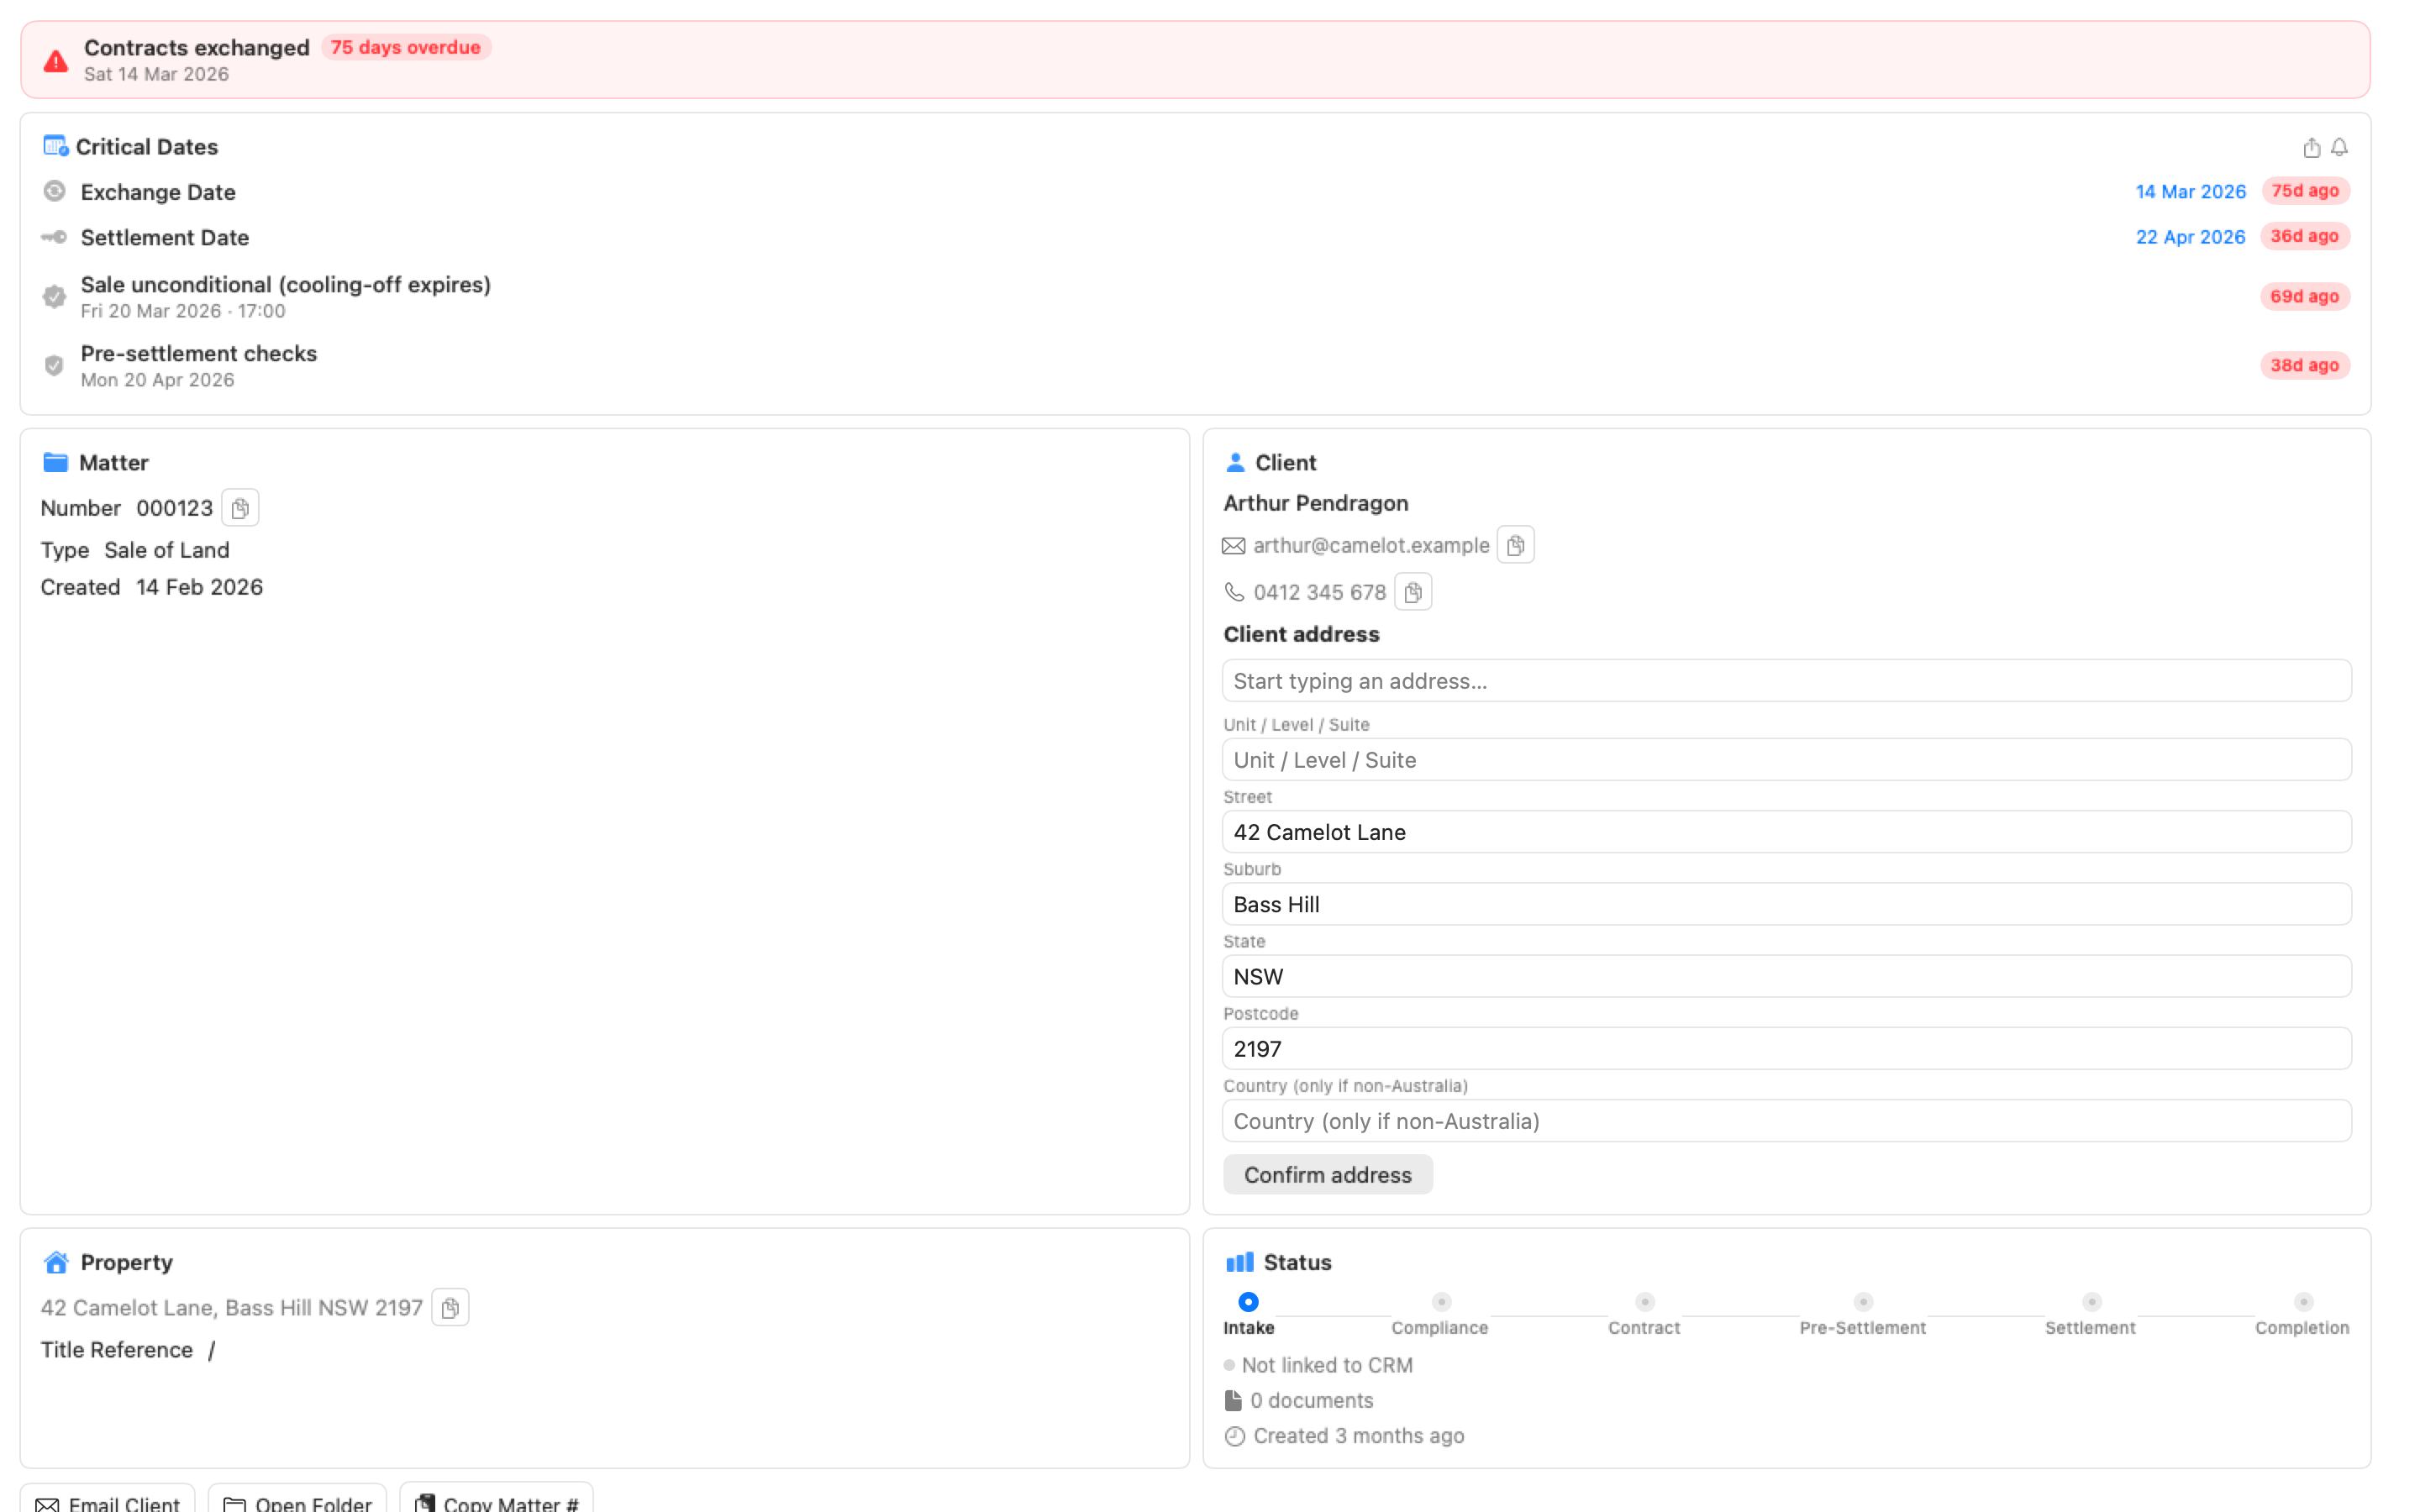The width and height of the screenshot is (2420, 1512).
Task: Click the Exchange Date row icon
Action: tap(55, 191)
